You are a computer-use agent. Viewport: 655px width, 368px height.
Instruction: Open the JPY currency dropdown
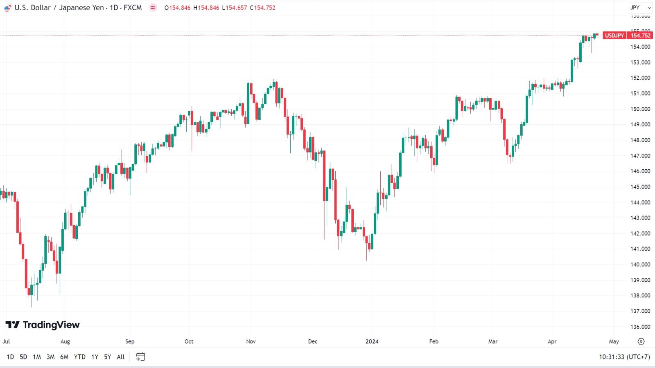641,8
